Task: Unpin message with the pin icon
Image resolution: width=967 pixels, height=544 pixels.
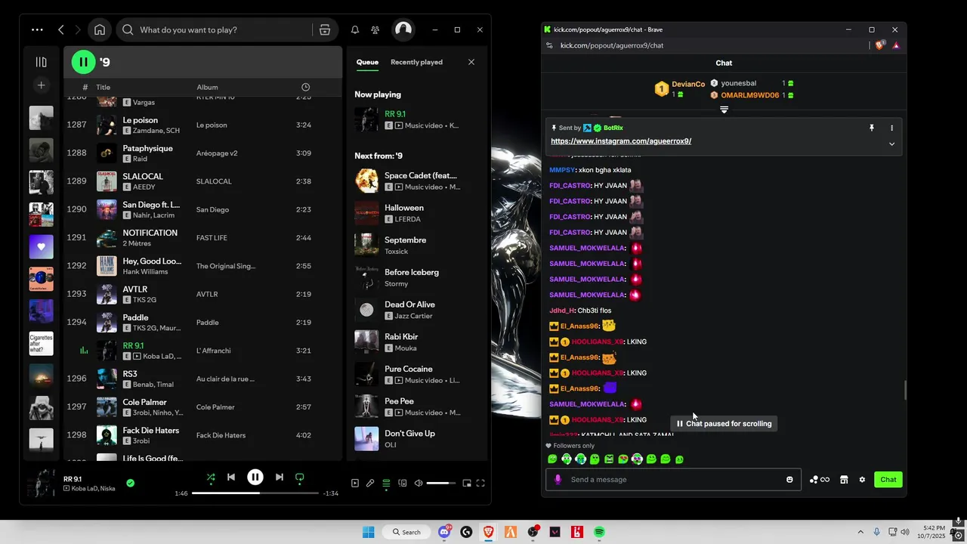Action: [872, 128]
